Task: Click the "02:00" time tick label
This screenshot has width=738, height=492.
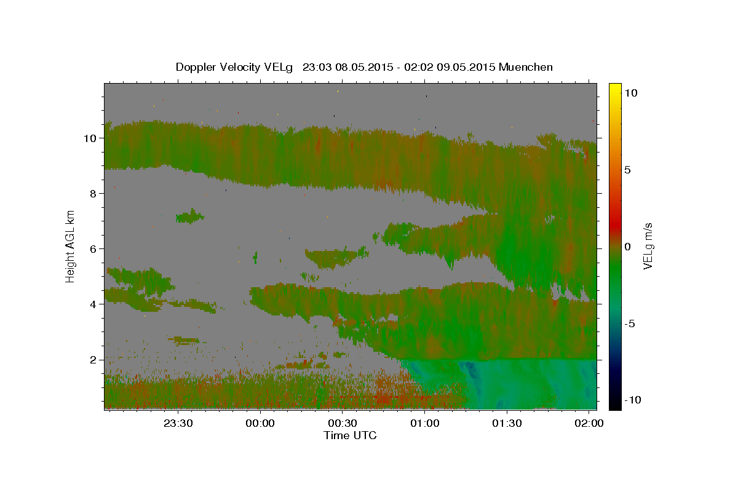Action: pos(589,424)
